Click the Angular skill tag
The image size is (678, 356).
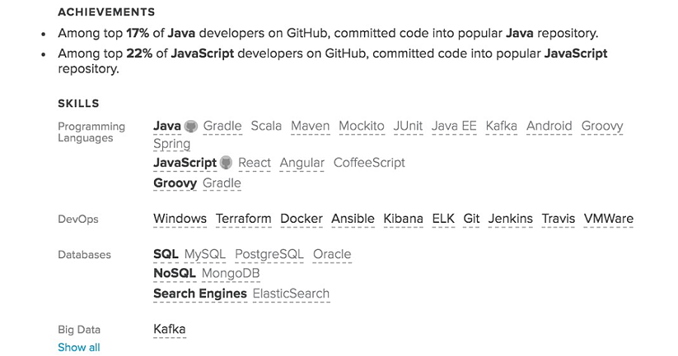302,163
